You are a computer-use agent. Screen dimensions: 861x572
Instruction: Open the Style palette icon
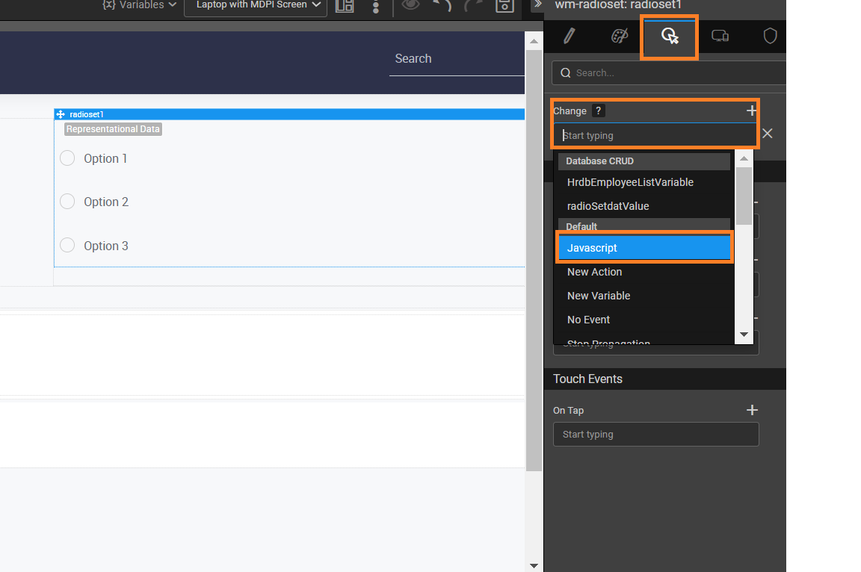tap(620, 35)
